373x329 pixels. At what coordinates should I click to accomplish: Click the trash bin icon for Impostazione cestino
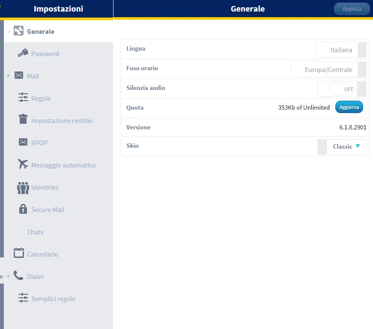coord(23,120)
